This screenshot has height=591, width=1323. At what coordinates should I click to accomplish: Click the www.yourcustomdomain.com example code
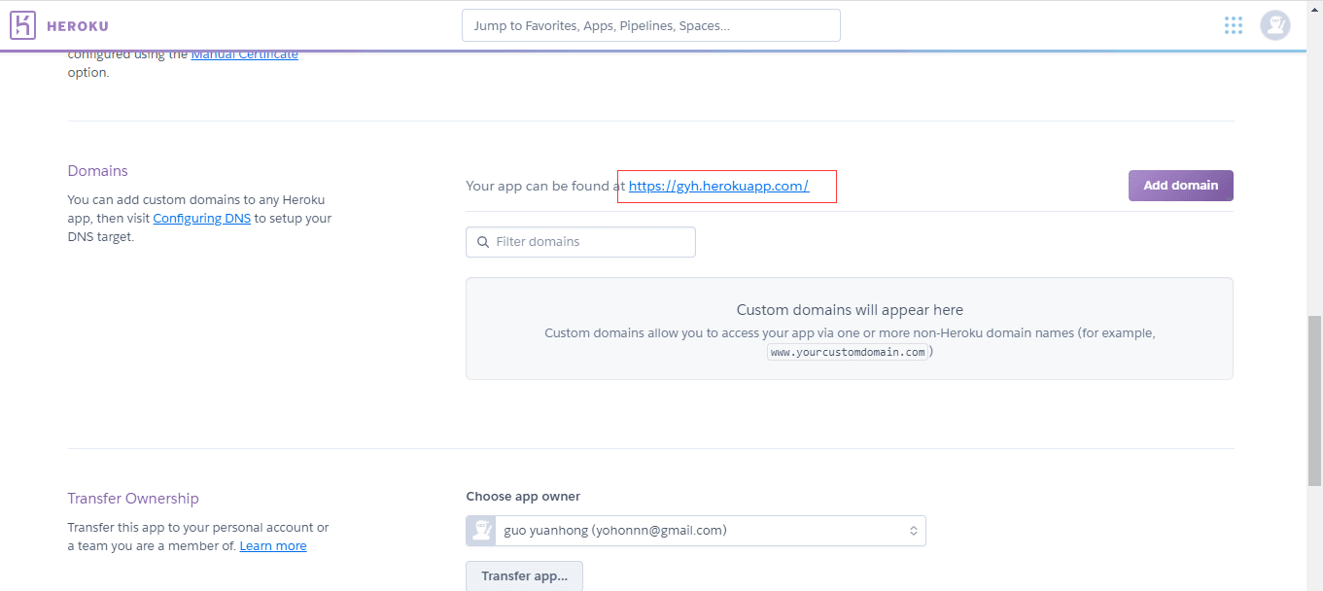[848, 353]
